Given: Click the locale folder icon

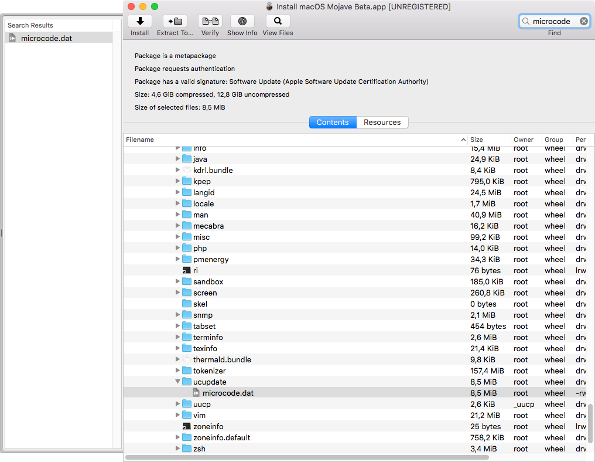Looking at the screenshot, I should [187, 203].
